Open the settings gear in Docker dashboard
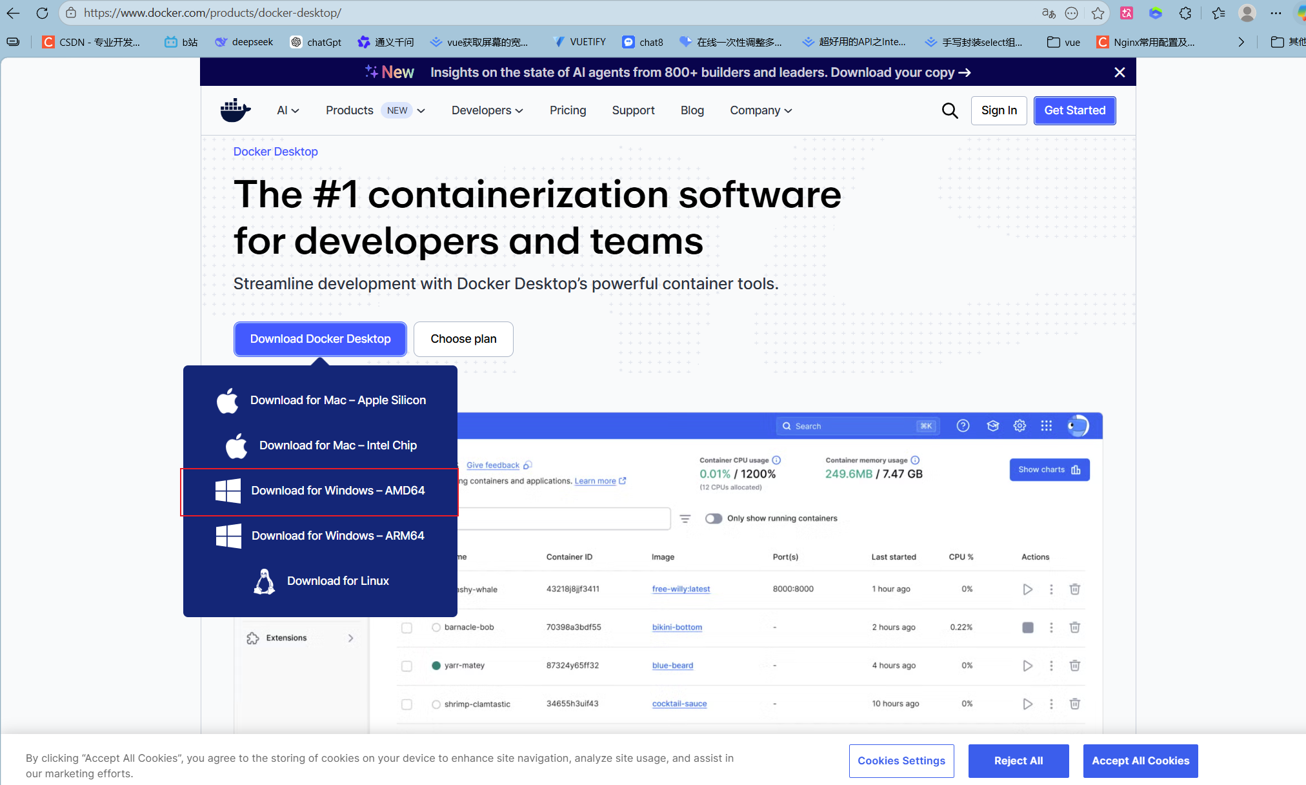This screenshot has width=1306, height=785. [1020, 426]
